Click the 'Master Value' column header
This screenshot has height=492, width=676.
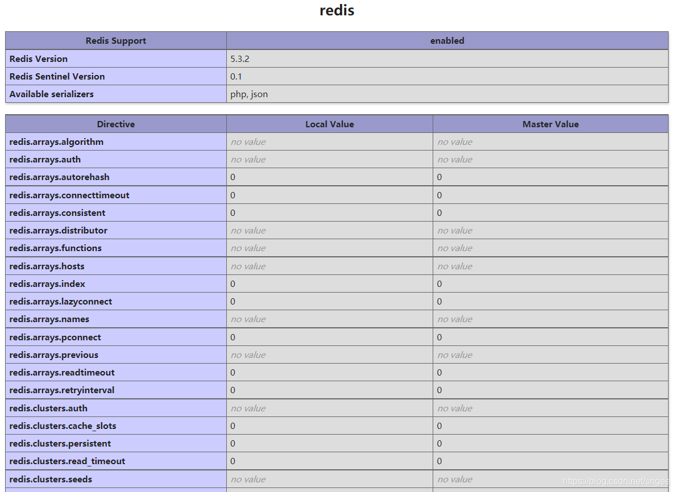coord(550,124)
